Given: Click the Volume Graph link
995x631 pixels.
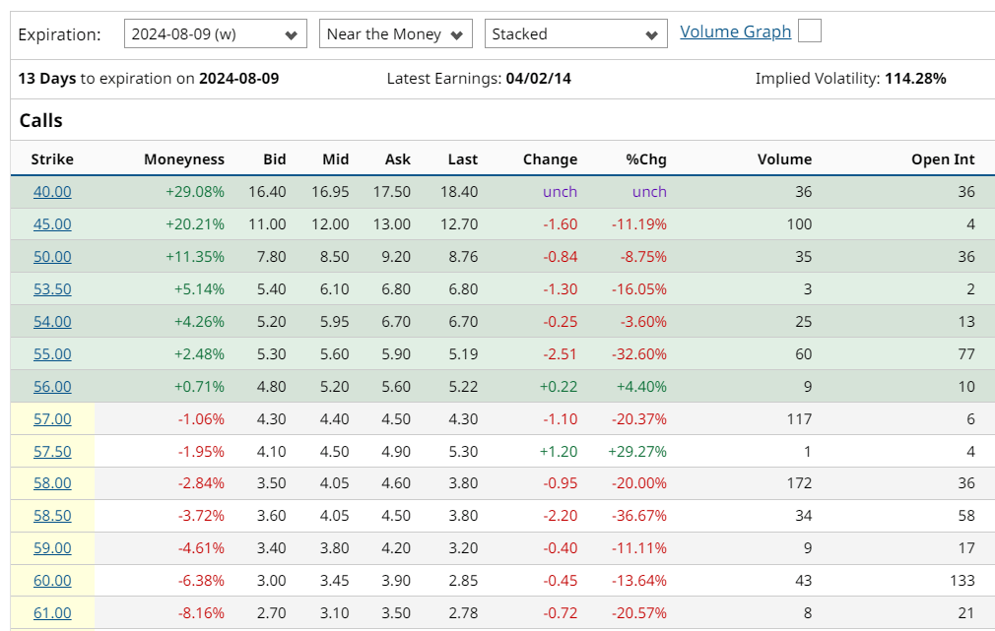Looking at the screenshot, I should click(x=735, y=31).
